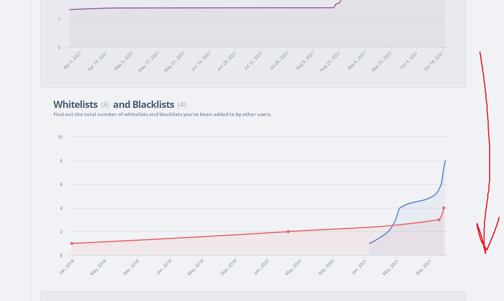
Task: Click the 'Oct 4, 2021' axis label
Action: coord(410,60)
